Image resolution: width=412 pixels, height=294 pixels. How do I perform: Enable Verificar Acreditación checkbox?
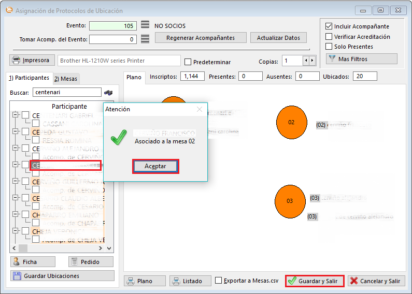(329, 37)
